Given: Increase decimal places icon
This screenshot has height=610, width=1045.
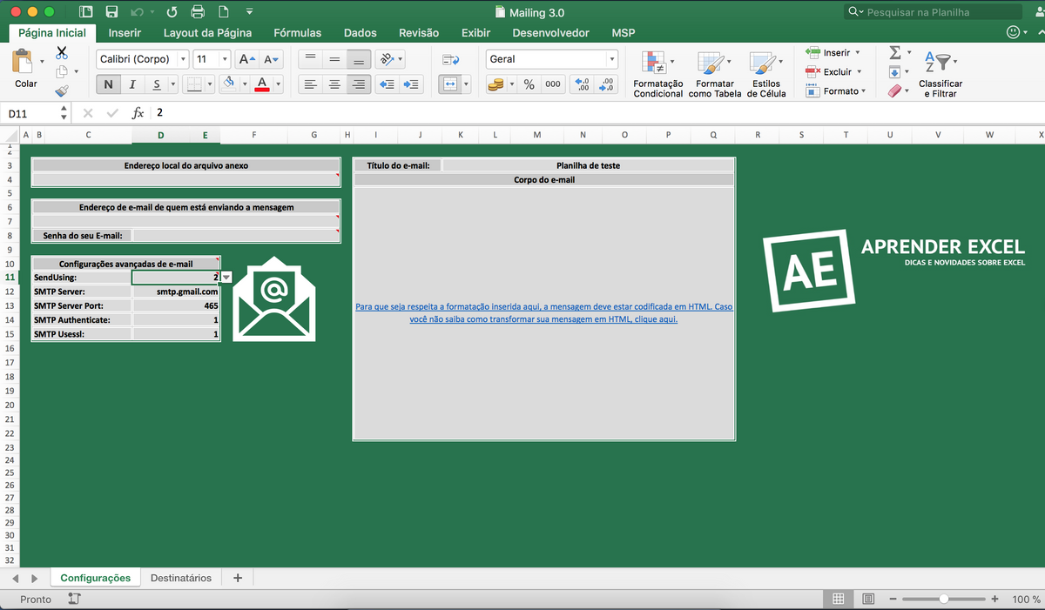Looking at the screenshot, I should (x=581, y=84).
